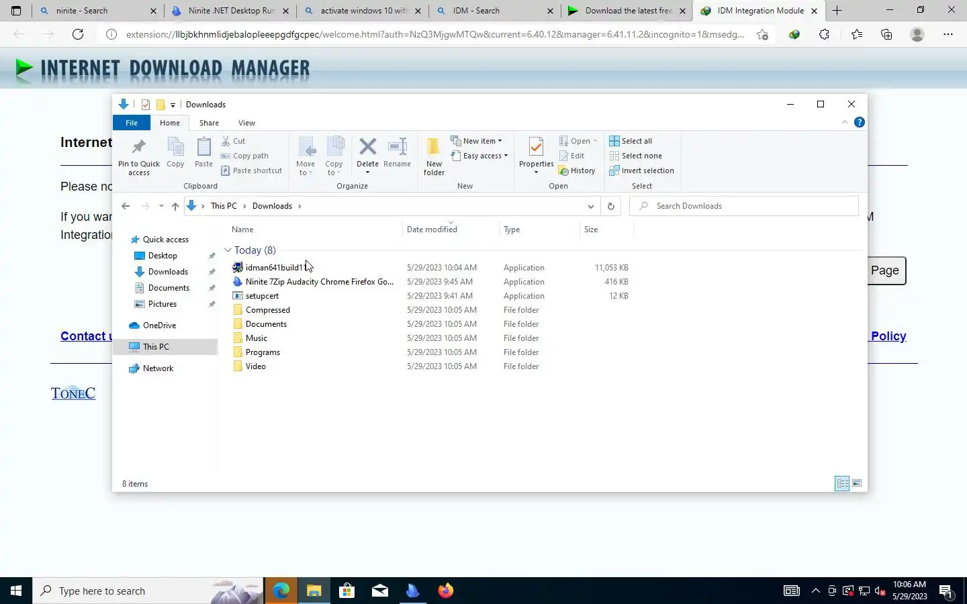This screenshot has width=967, height=604.
Task: Click the Microsoft Store taskbar icon
Action: click(347, 591)
